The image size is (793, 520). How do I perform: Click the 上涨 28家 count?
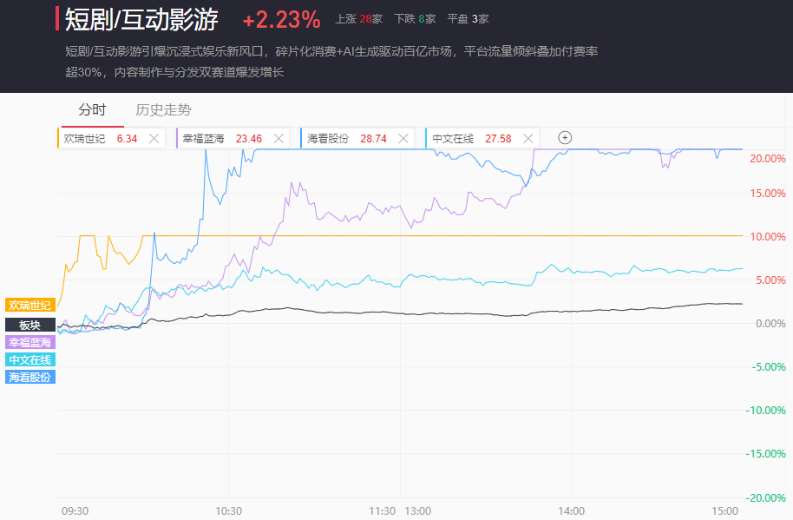(x=358, y=18)
